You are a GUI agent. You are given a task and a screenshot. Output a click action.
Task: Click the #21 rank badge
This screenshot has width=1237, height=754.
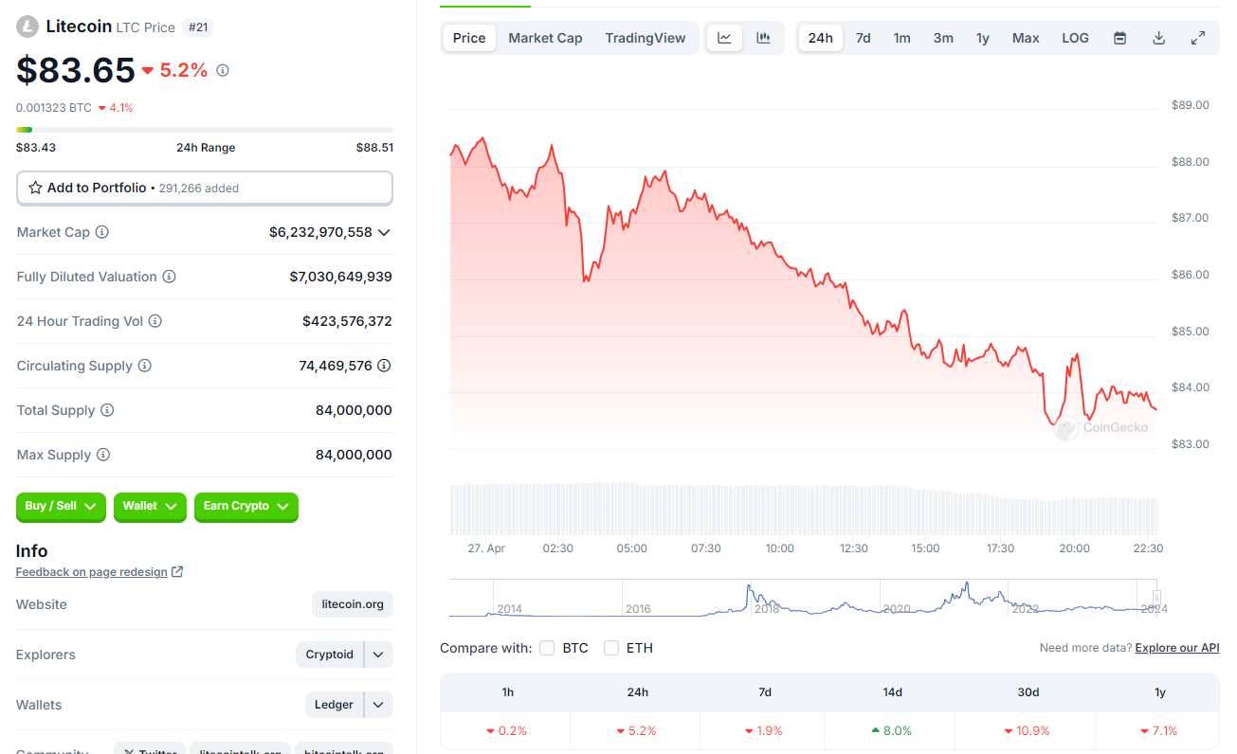coord(197,27)
